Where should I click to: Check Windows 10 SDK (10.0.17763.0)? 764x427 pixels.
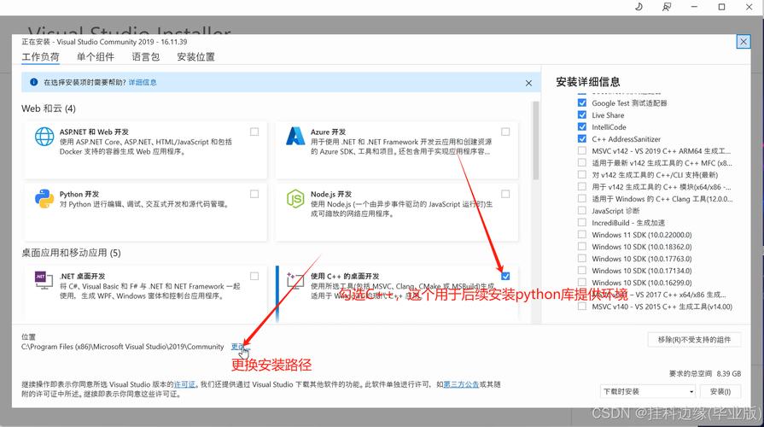[x=582, y=259]
